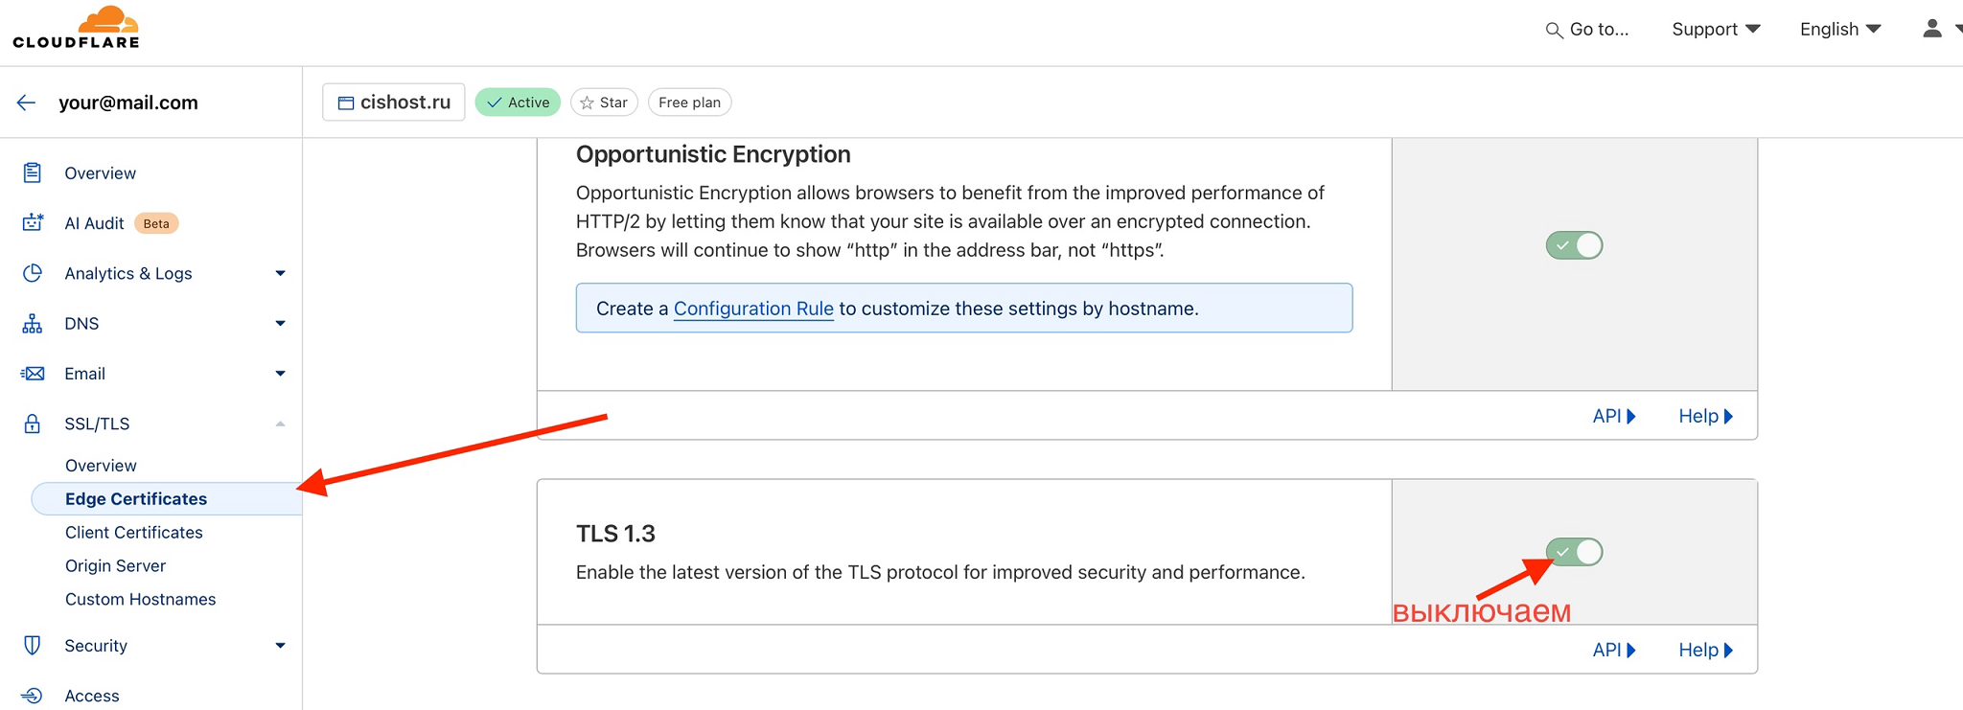The image size is (1963, 710).
Task: Click the Overview clipboard icon in the sidebar
Action: point(33,173)
